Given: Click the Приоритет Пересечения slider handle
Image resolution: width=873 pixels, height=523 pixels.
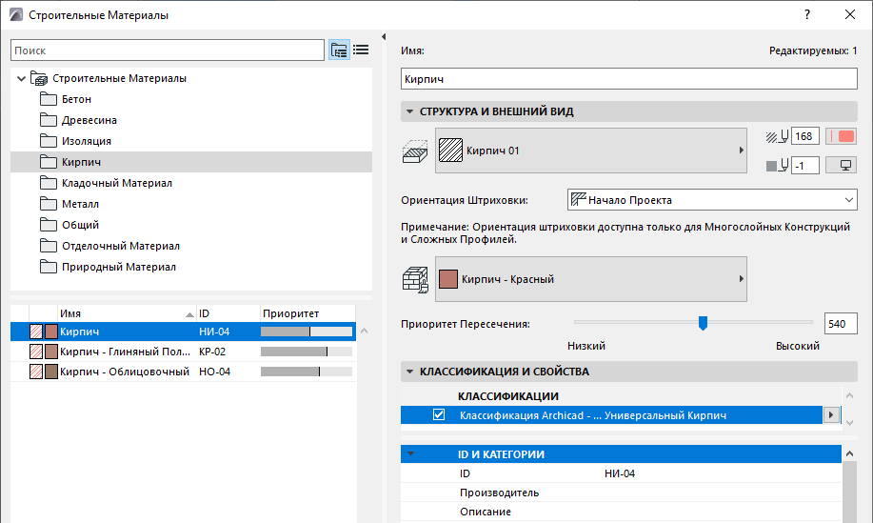Looking at the screenshot, I should click(703, 323).
